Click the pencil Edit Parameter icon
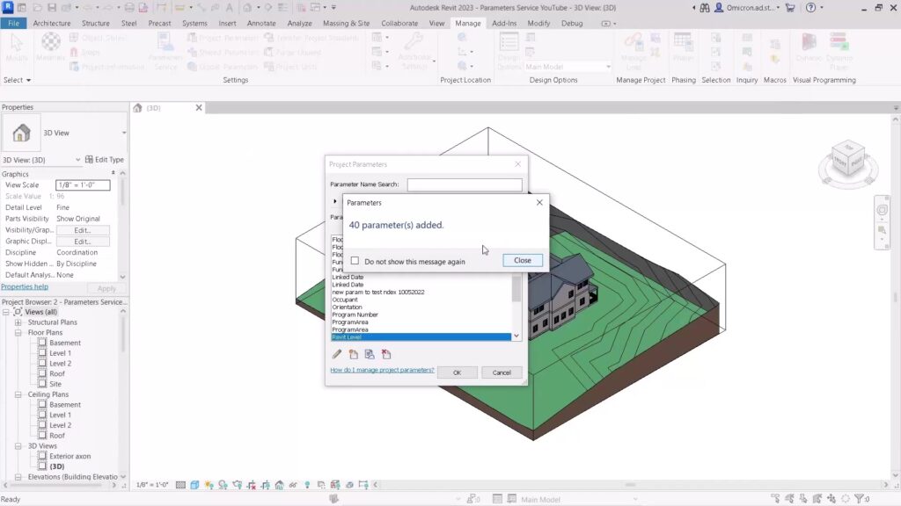Viewport: 901px width, 506px height. tap(337, 354)
